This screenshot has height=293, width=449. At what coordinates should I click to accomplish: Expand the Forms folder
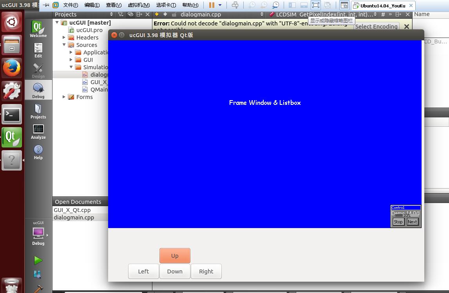64,97
